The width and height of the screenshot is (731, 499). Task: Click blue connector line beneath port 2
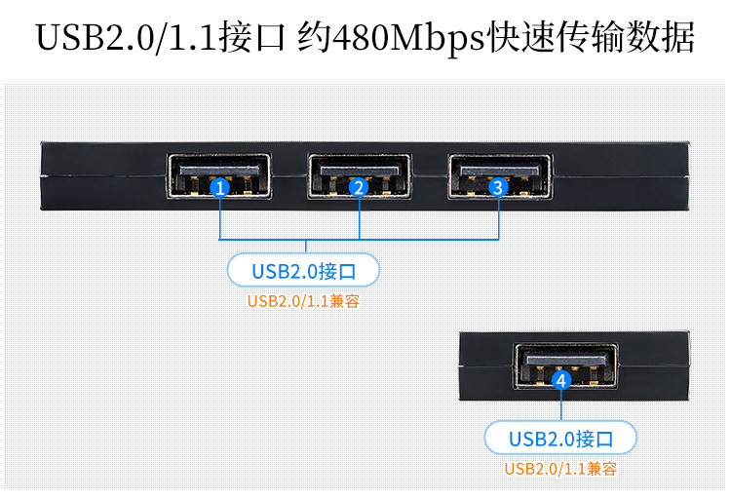pos(359,218)
